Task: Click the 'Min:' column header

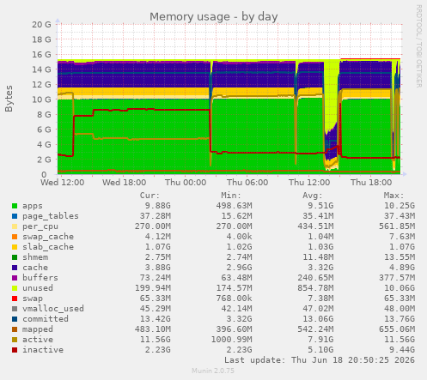Action: tap(231, 196)
